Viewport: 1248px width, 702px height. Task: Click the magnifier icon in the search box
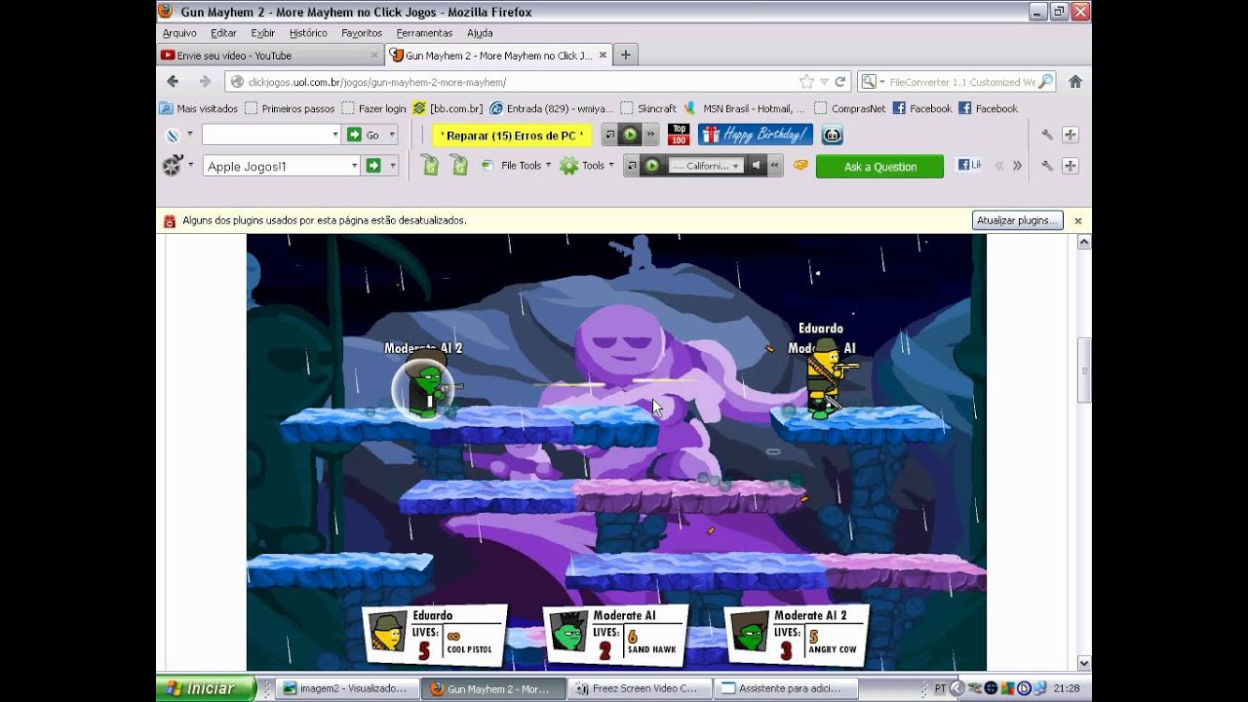(1045, 82)
